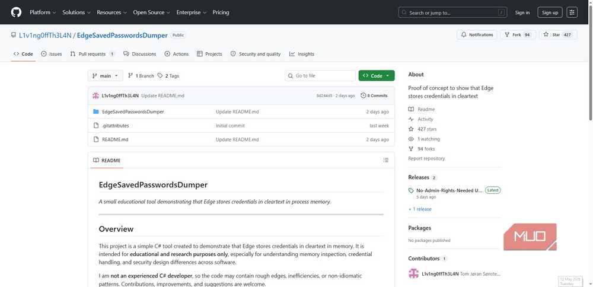This screenshot has width=593, height=287.
Task: Open the EdgeSavedPasswordsDumper repository title link
Action: [122, 35]
